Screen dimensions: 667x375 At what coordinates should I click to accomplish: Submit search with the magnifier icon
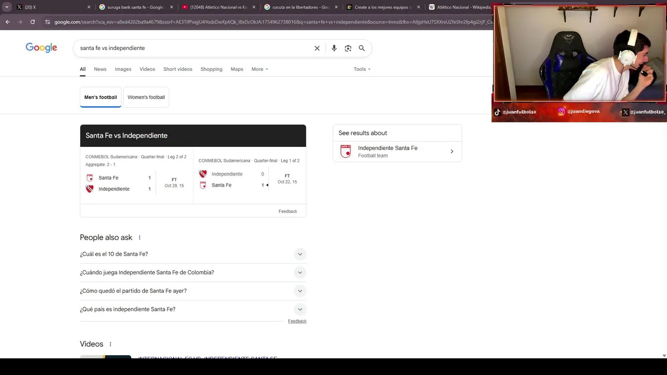point(362,48)
